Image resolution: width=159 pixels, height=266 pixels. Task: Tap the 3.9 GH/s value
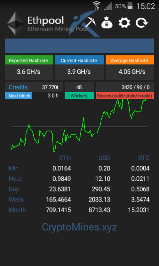(x=79, y=72)
